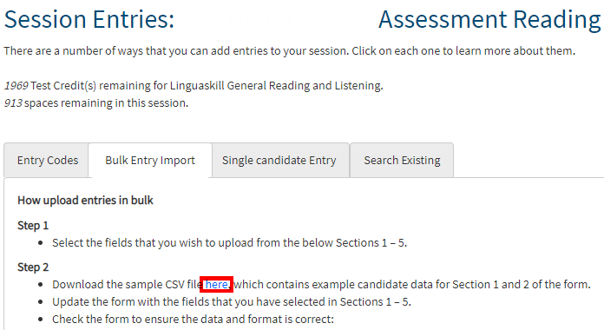The image size is (604, 330).
Task: Click the 'Test Credit(s) remaining' sentence
Action: tap(207, 86)
